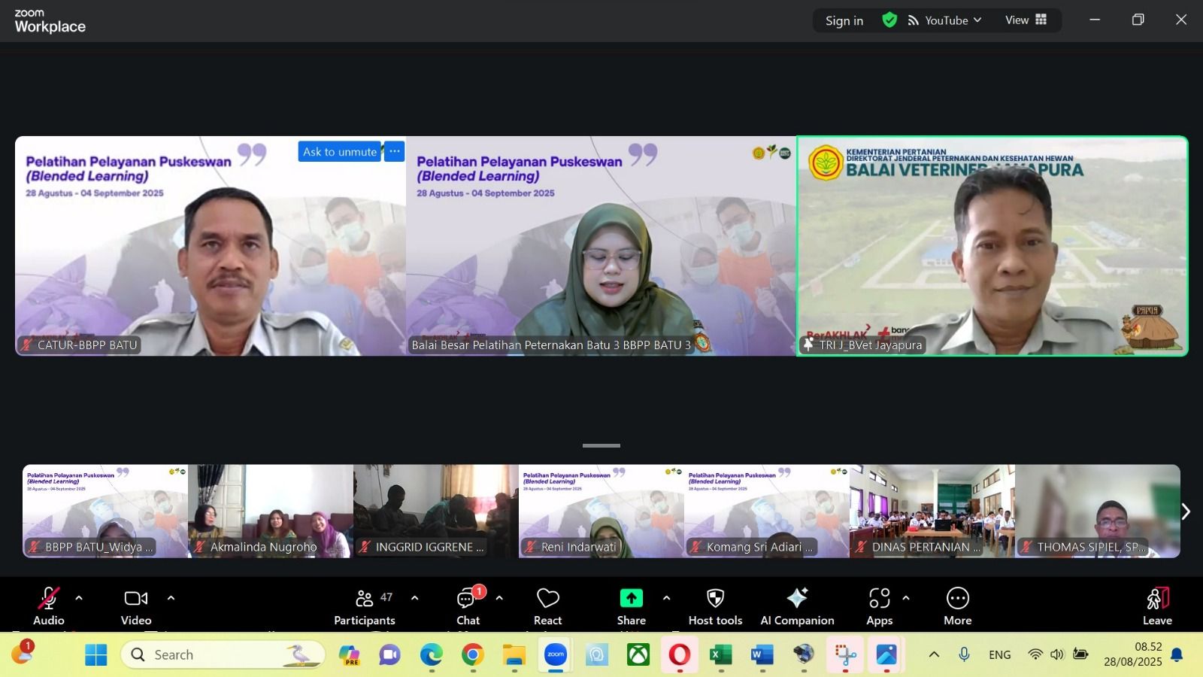Screen dimensions: 1203x677
Task: Open Xbox app from taskbar
Action: [638, 654]
